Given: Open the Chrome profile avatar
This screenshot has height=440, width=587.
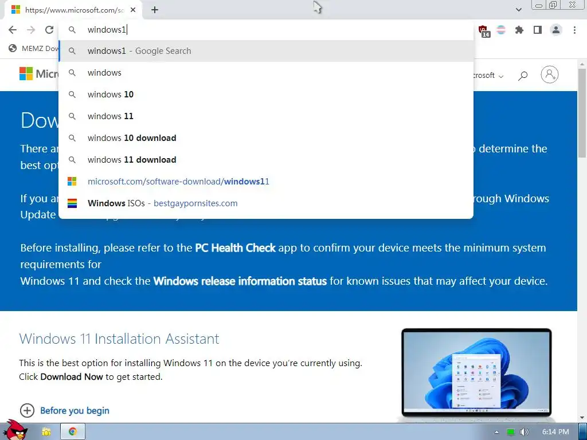Looking at the screenshot, I should (x=556, y=30).
